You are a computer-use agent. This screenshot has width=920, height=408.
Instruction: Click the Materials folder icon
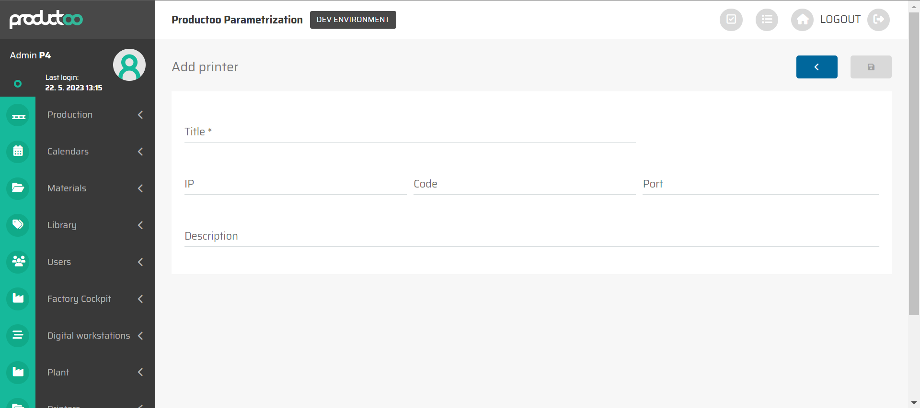(18, 188)
